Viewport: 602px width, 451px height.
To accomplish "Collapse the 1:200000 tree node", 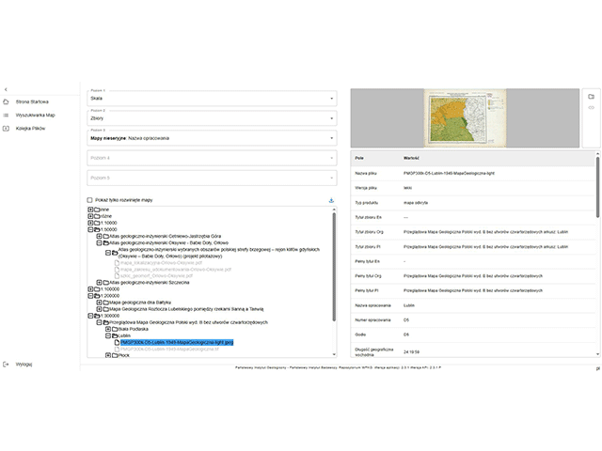I will click(90, 296).
